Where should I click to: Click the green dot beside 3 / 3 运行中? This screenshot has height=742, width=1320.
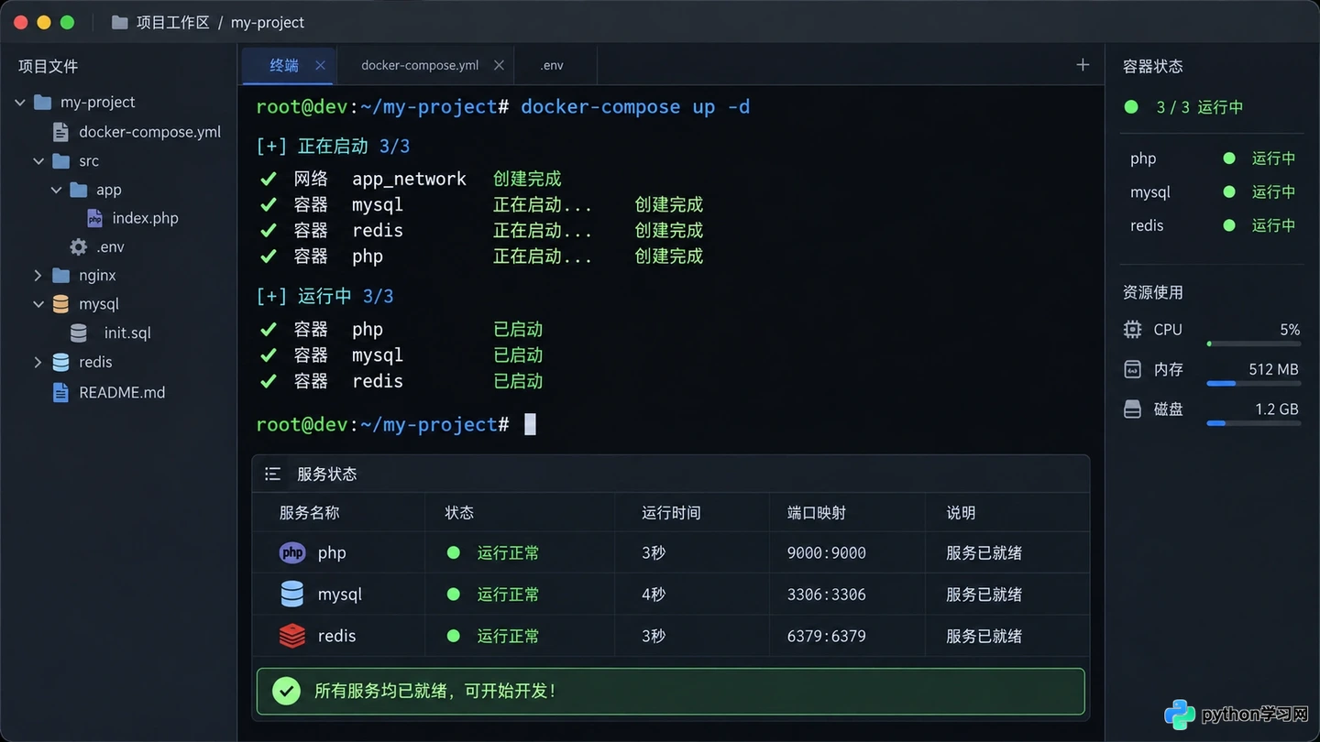(x=1131, y=107)
